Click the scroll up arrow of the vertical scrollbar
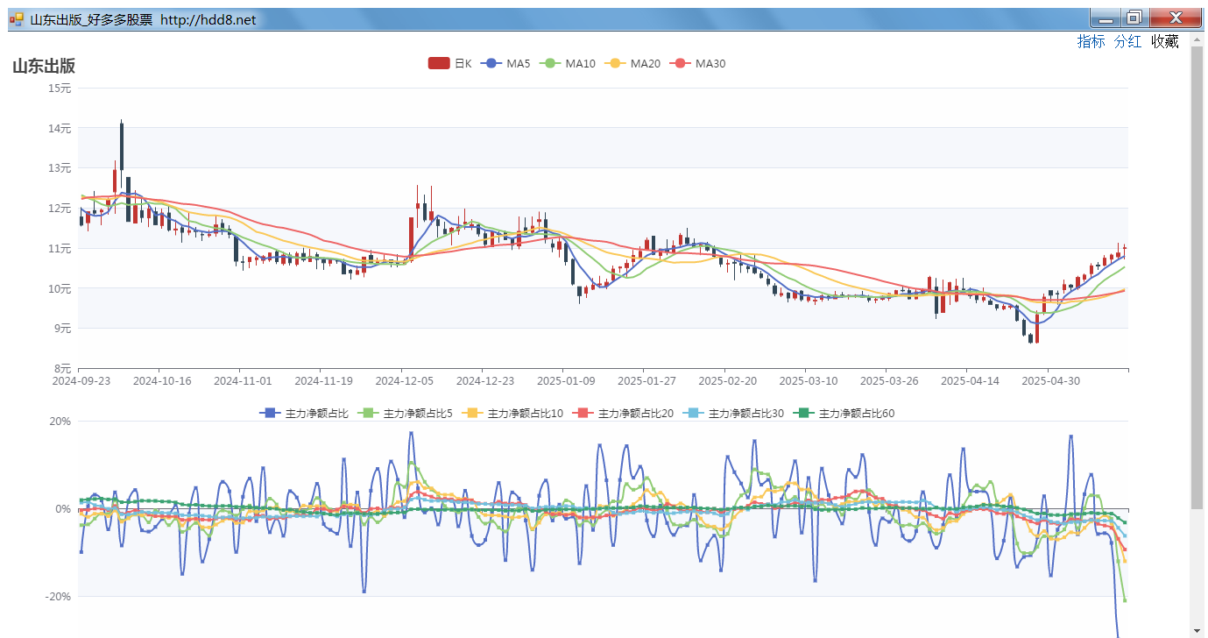Screen dimensions: 1208x638 coord(1197,39)
